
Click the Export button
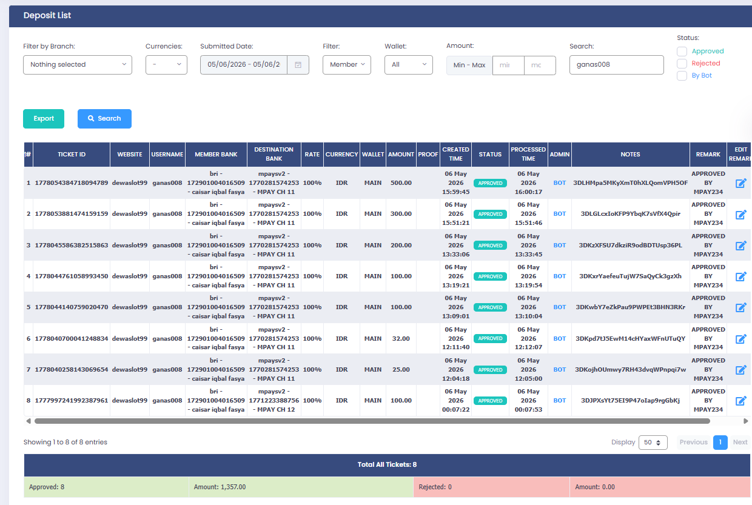pyautogui.click(x=44, y=119)
